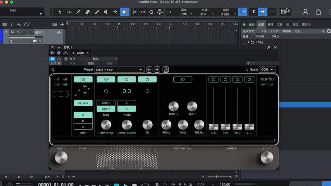Open track options wrench icon
This screenshot has width=331, height=186.
click(19, 24)
